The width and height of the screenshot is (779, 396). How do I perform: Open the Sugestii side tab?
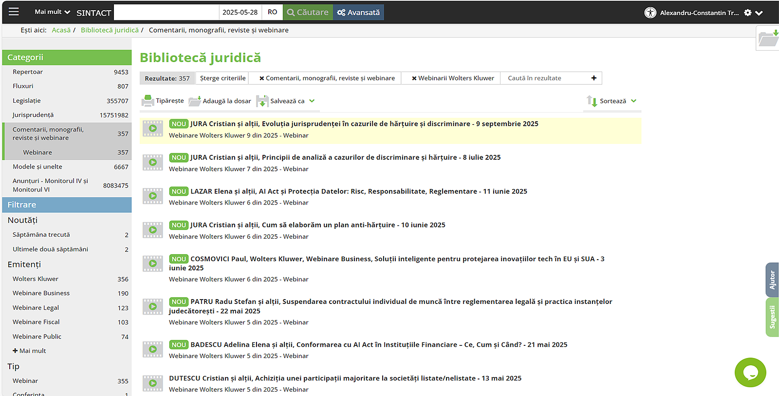point(772,317)
